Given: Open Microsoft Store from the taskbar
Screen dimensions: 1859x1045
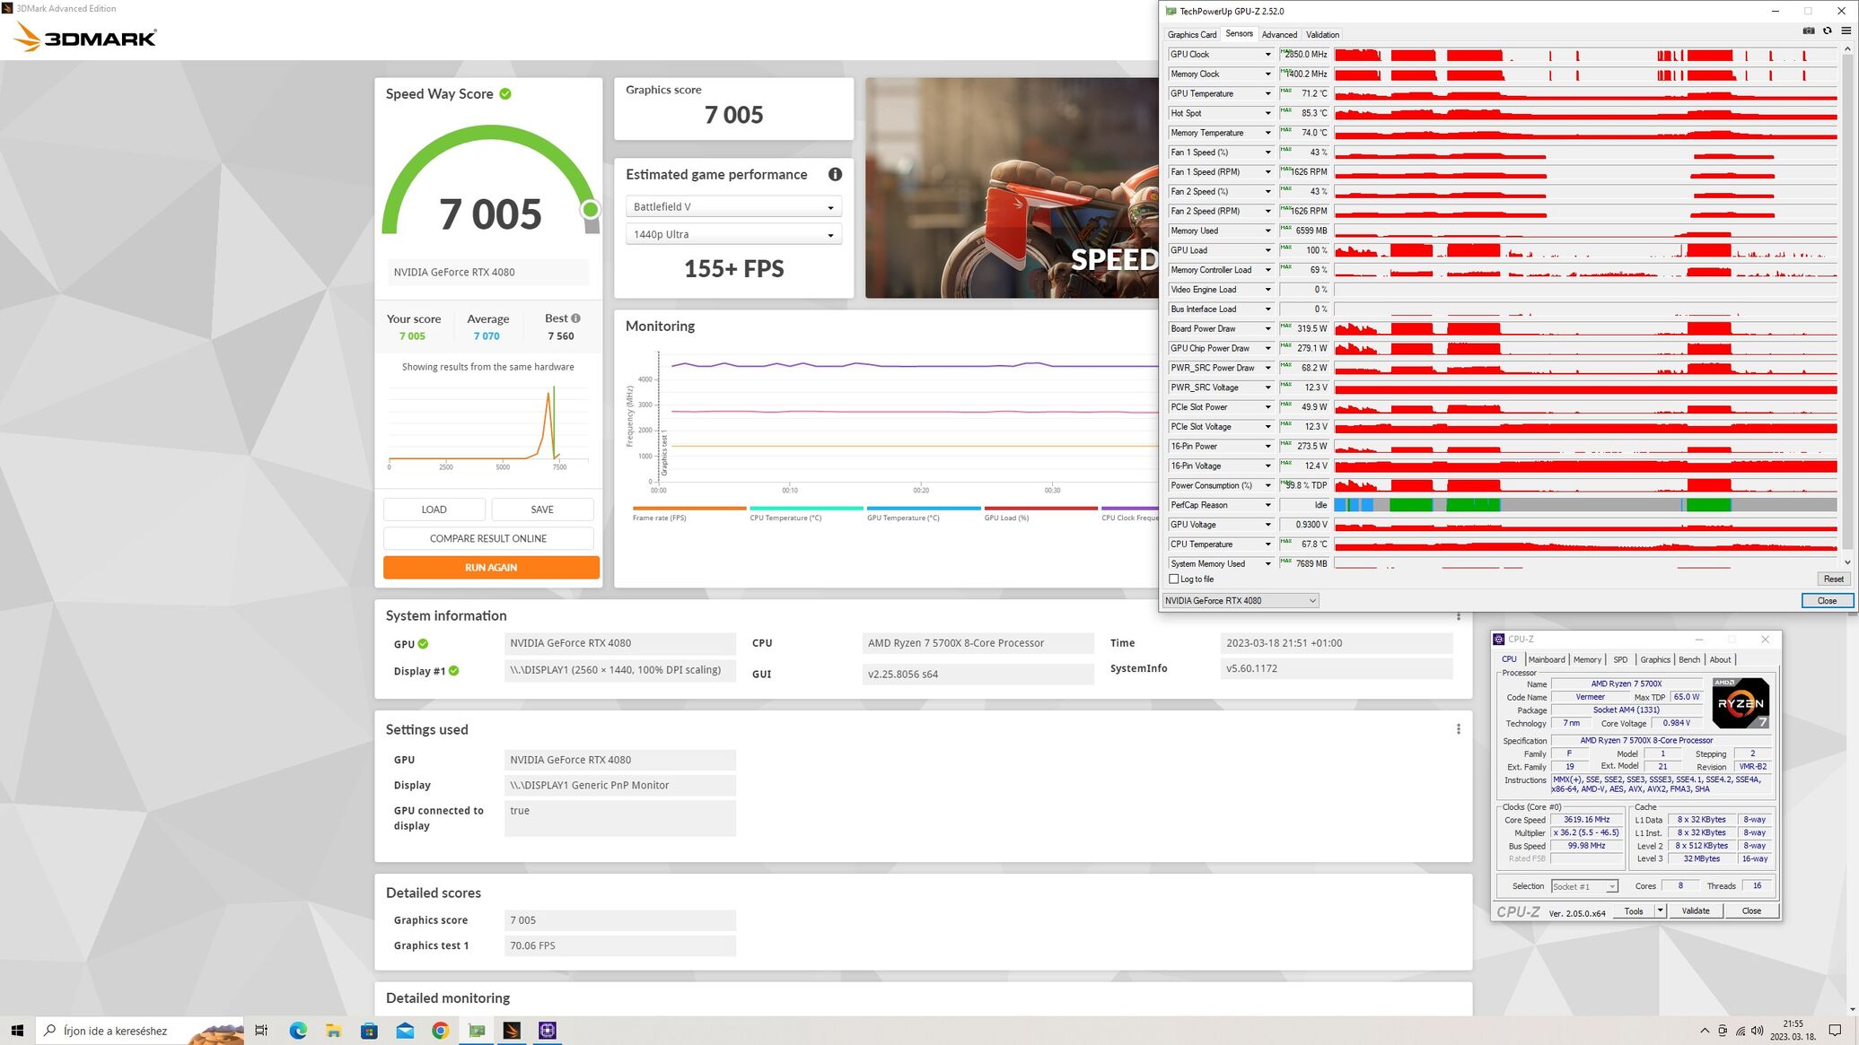Looking at the screenshot, I should tap(369, 1030).
